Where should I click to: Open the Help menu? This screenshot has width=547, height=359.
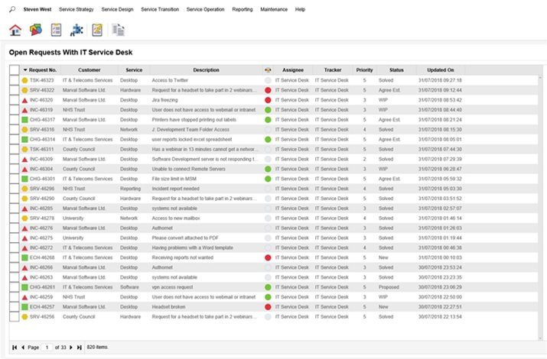pos(299,9)
